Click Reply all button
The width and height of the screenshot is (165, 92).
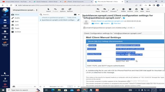pos(104,10)
